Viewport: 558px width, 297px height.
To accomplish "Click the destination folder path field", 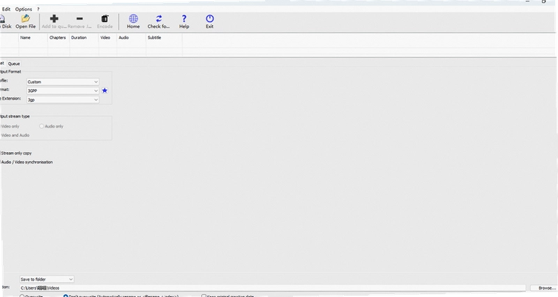I will tap(273, 288).
